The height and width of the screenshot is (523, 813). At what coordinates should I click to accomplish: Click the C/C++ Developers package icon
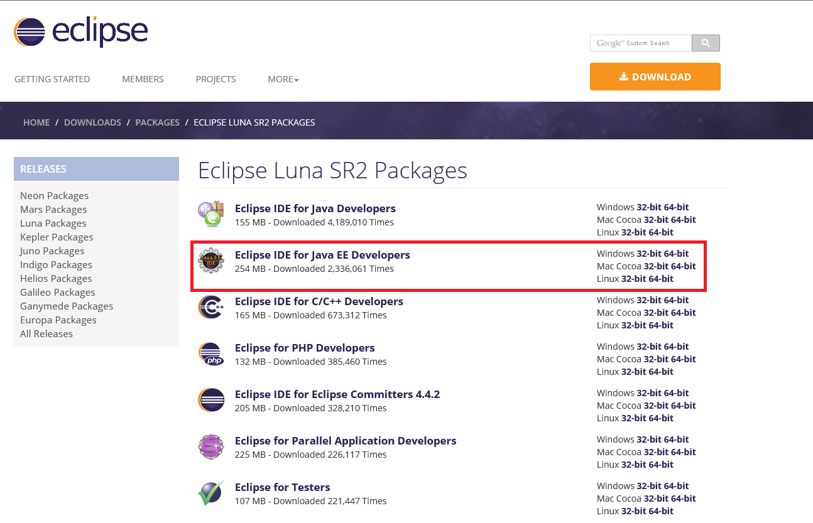point(211,307)
